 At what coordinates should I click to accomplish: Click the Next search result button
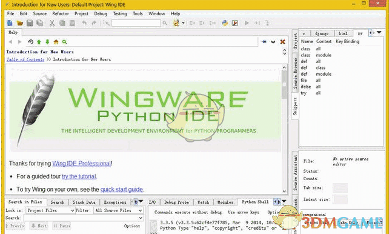[x=39, y=226]
